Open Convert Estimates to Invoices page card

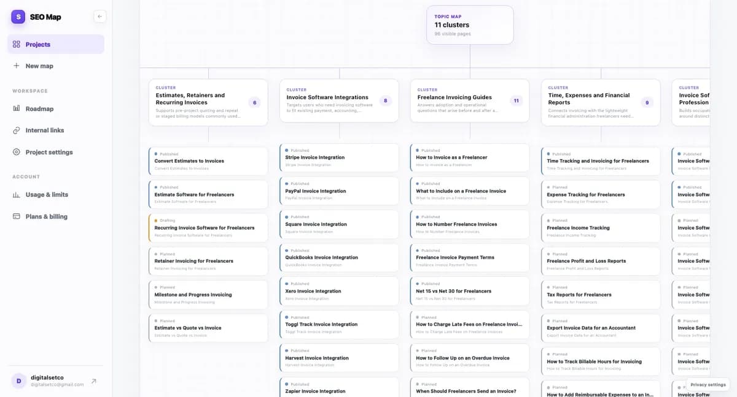tap(208, 161)
